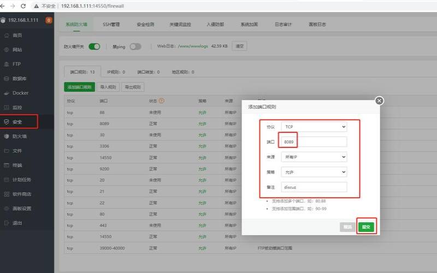Click port 9200 in the rules table
The width and height of the screenshot is (437, 273).
[x=104, y=169]
